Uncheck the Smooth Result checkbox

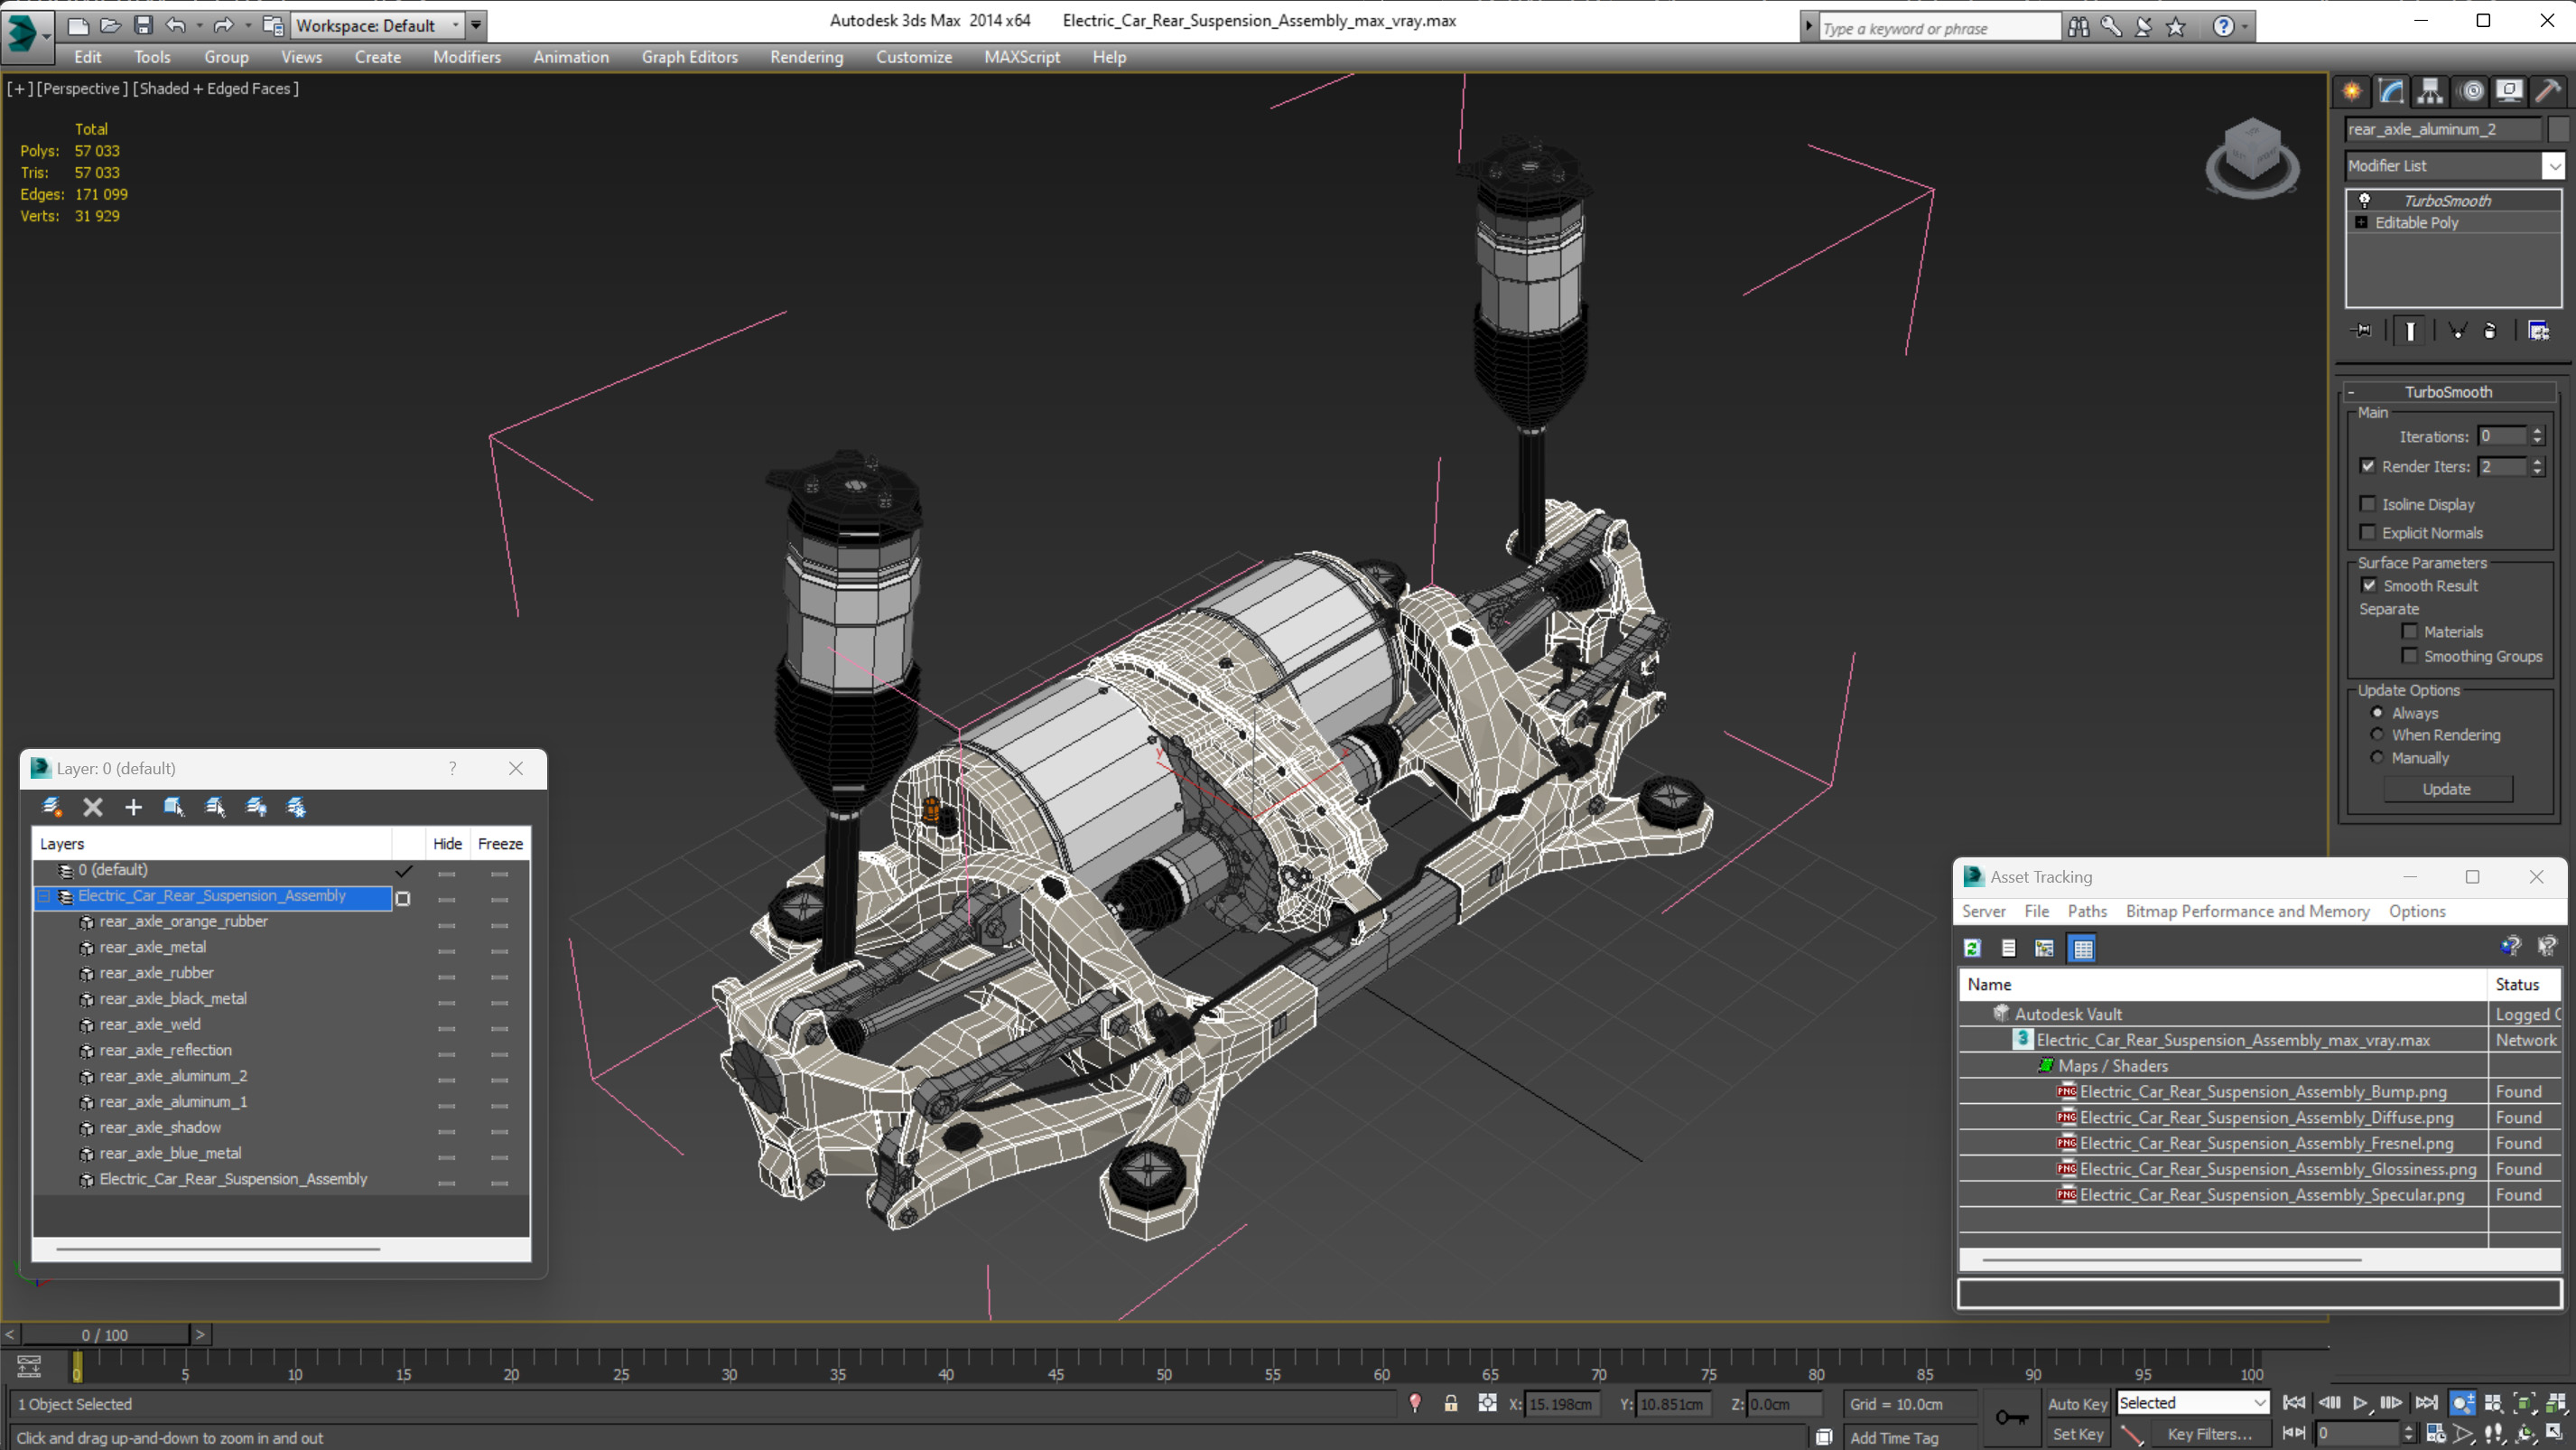click(2369, 585)
